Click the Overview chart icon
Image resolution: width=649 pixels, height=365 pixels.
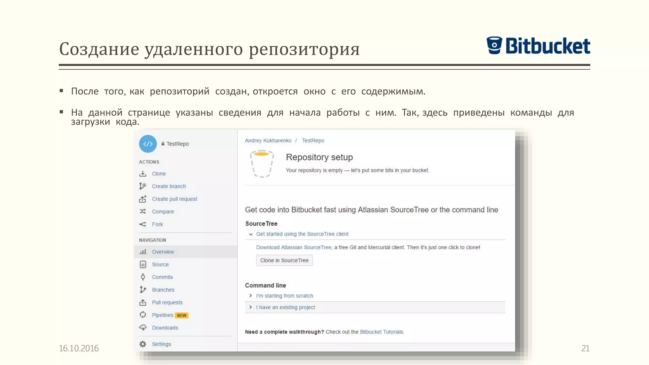tap(143, 252)
